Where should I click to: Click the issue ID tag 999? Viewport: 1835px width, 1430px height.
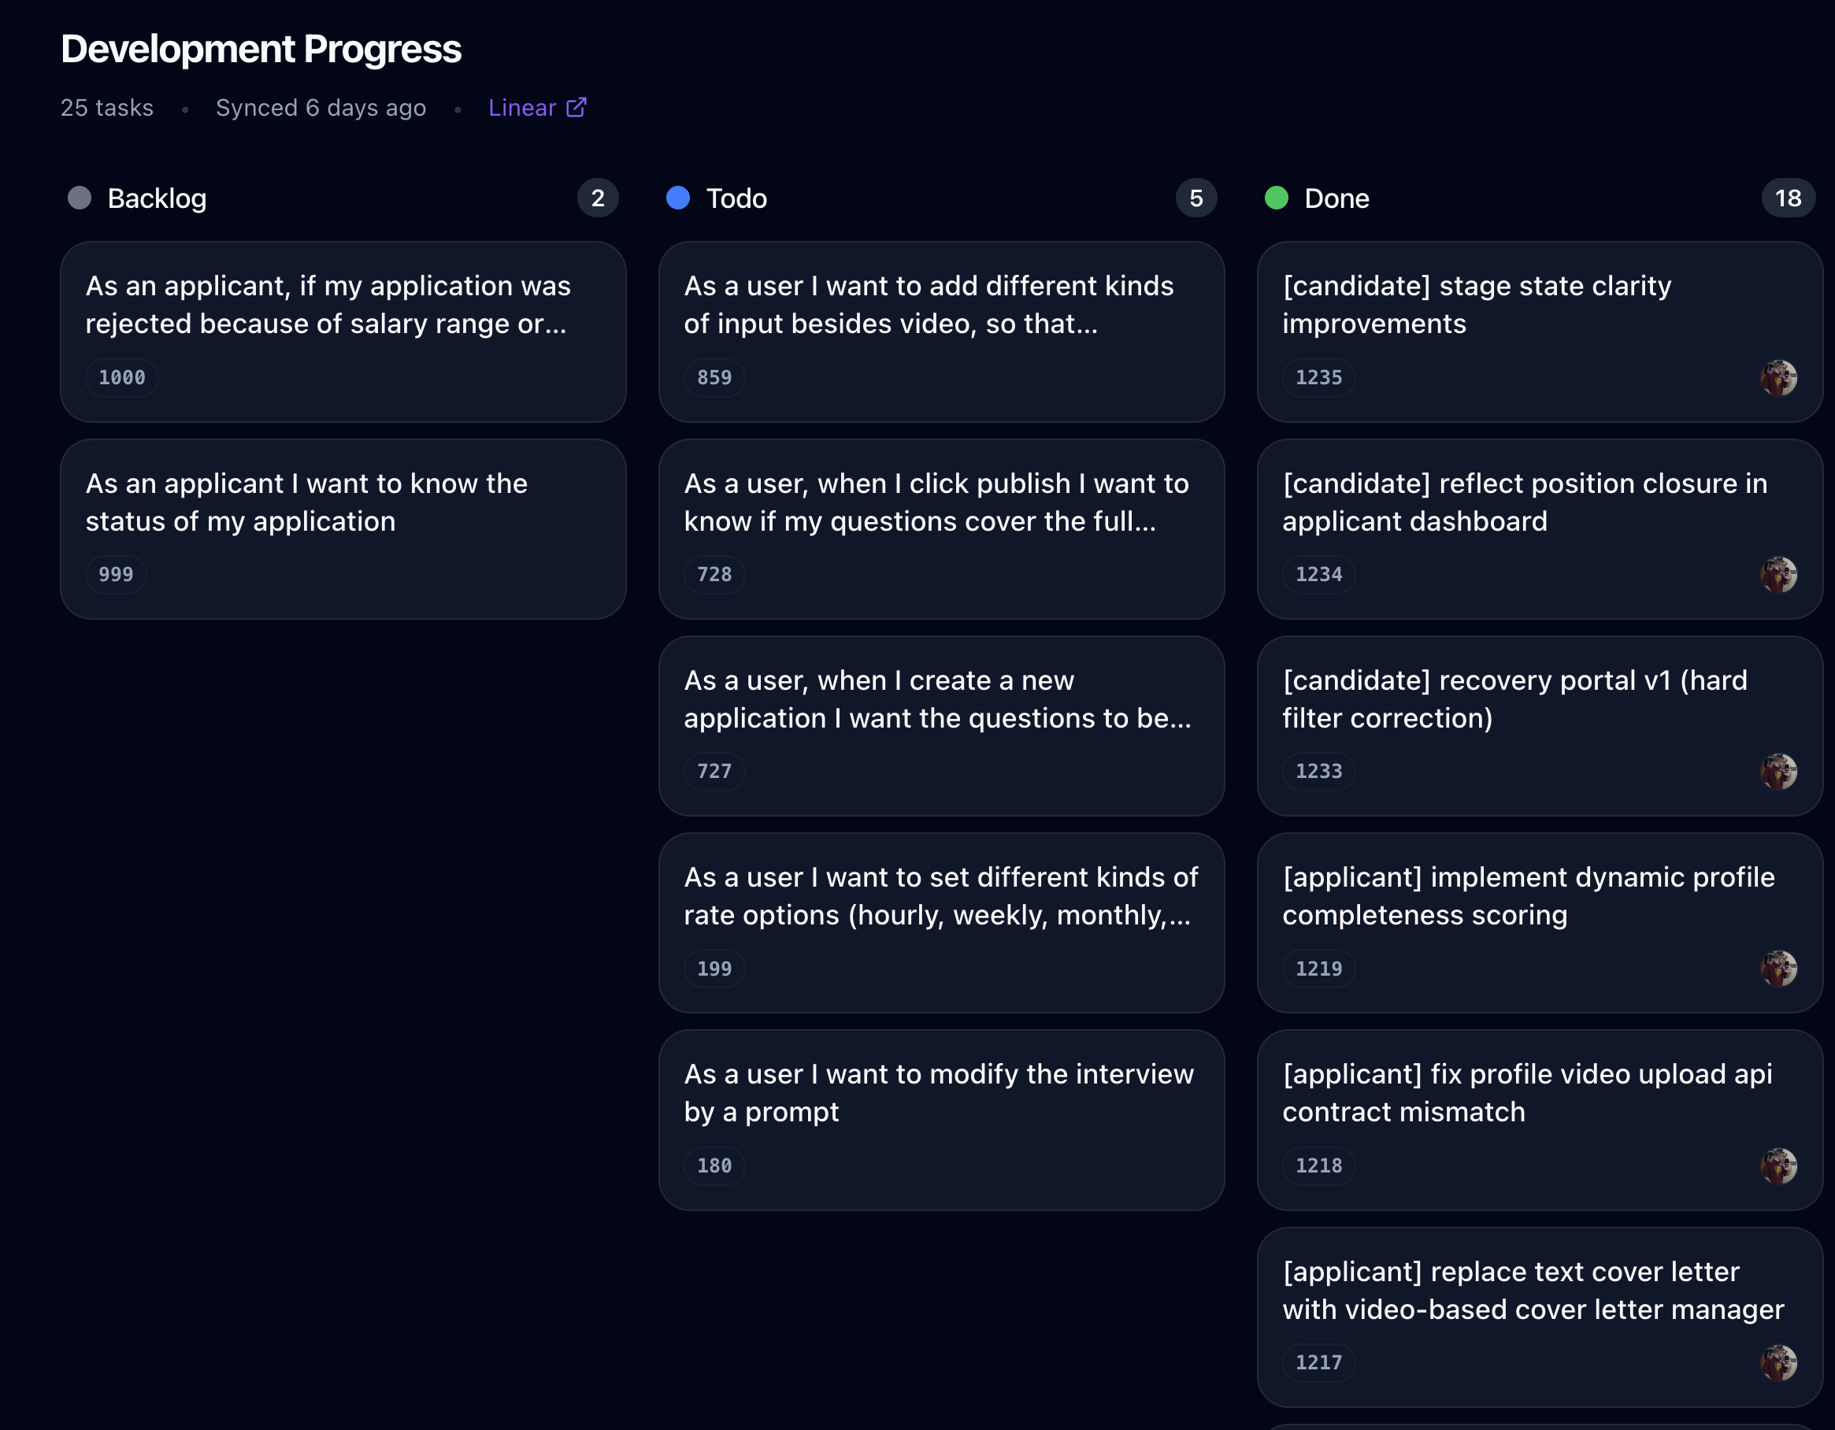[116, 575]
